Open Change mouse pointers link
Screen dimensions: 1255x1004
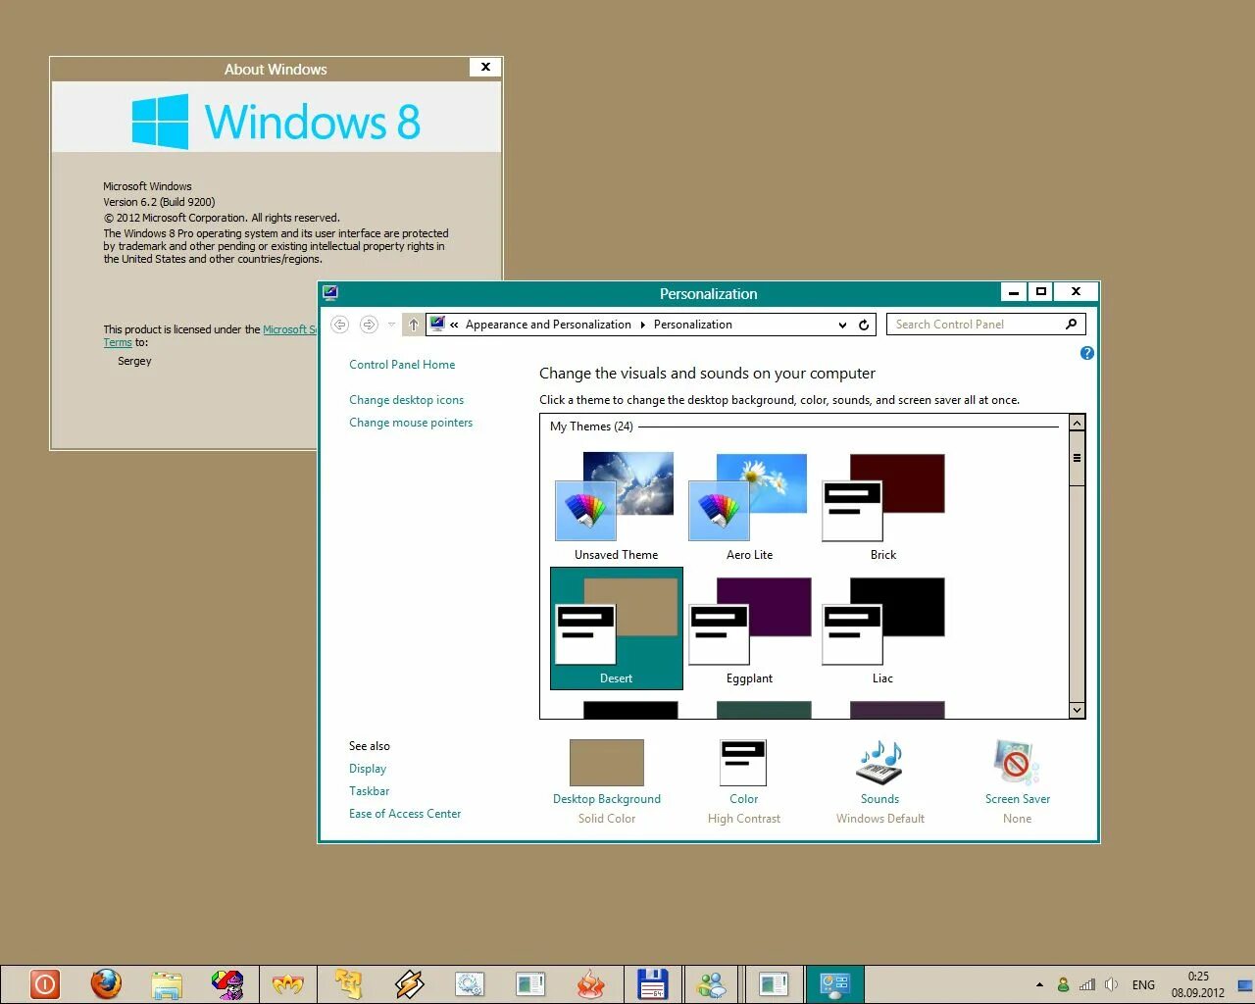[411, 423]
